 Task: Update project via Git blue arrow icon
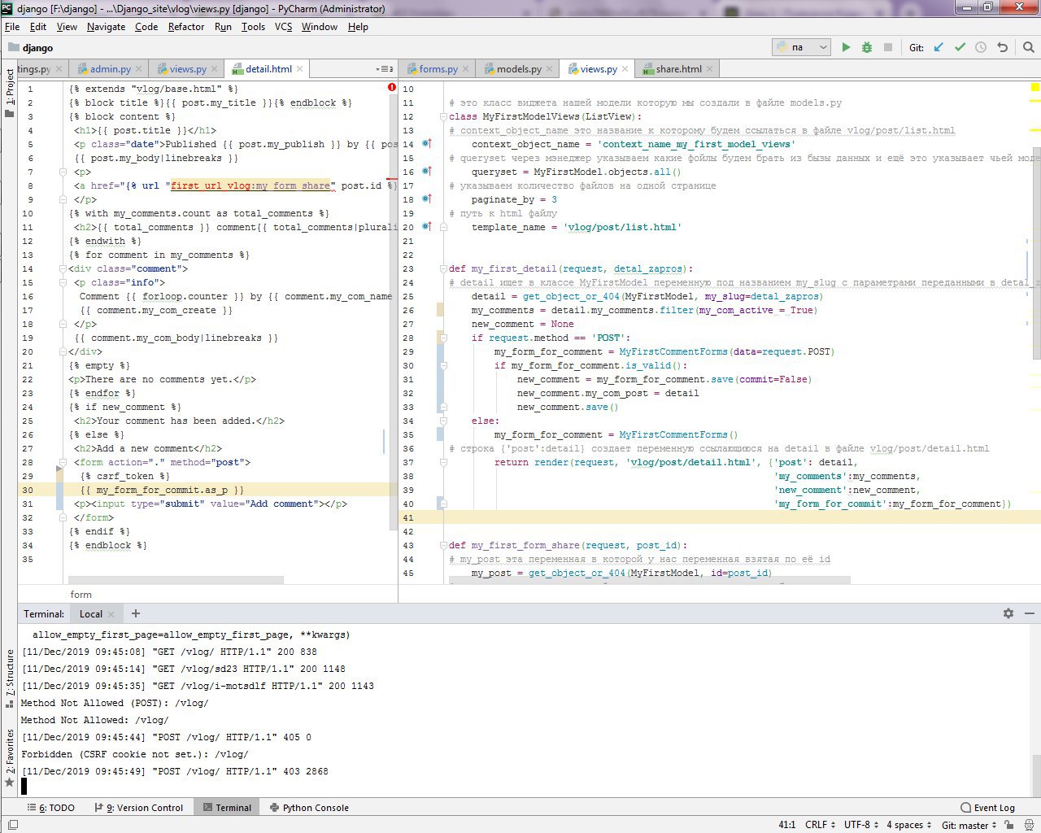pos(939,47)
